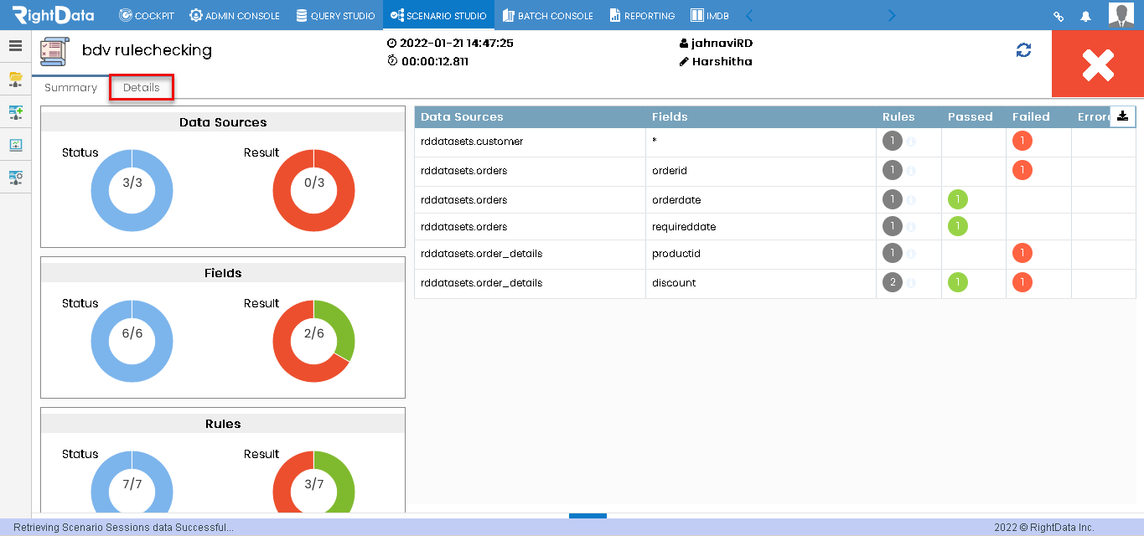
Task: Click the Fields Result donut chart
Action: 313,341
